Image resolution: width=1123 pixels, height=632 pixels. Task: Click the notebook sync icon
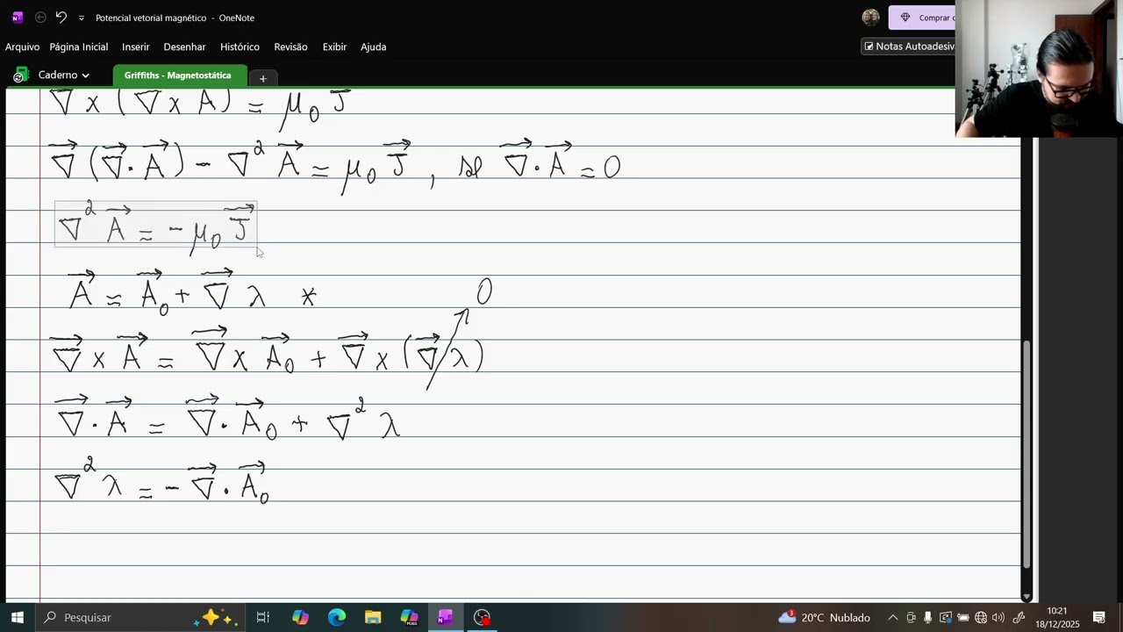[20, 75]
